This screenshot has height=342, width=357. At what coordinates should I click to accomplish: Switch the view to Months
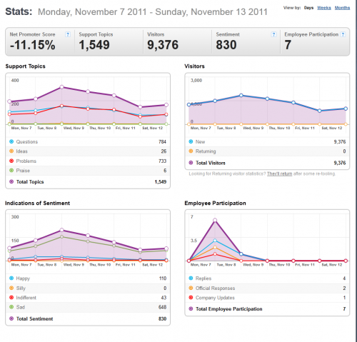(x=342, y=8)
